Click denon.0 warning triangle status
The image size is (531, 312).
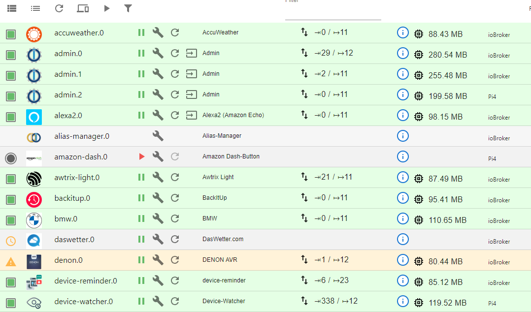[11, 262]
